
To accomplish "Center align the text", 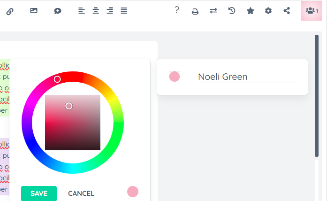I will 96,11.
